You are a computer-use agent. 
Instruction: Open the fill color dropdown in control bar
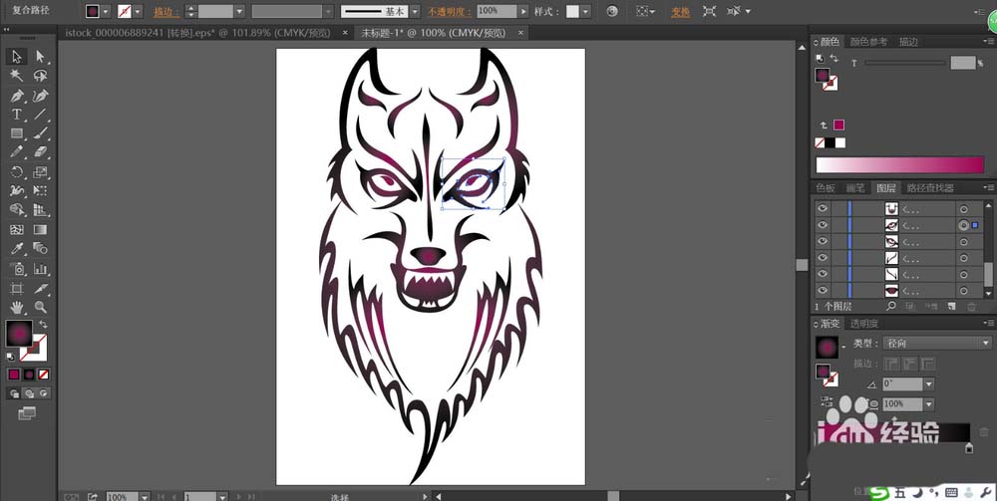pyautogui.click(x=106, y=11)
